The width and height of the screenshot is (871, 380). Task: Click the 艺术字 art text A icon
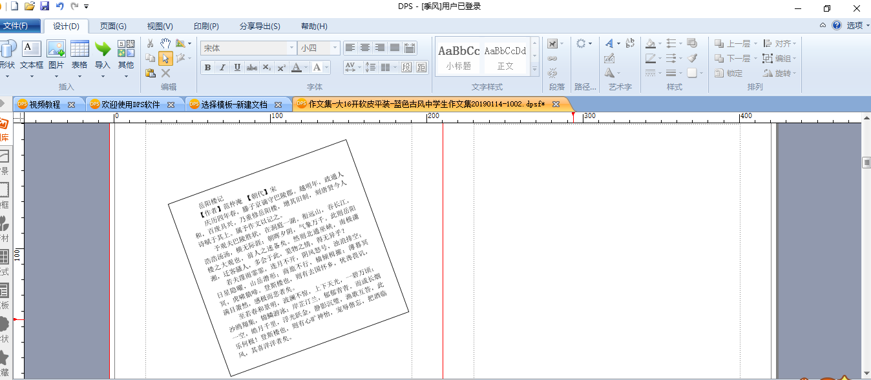click(609, 43)
